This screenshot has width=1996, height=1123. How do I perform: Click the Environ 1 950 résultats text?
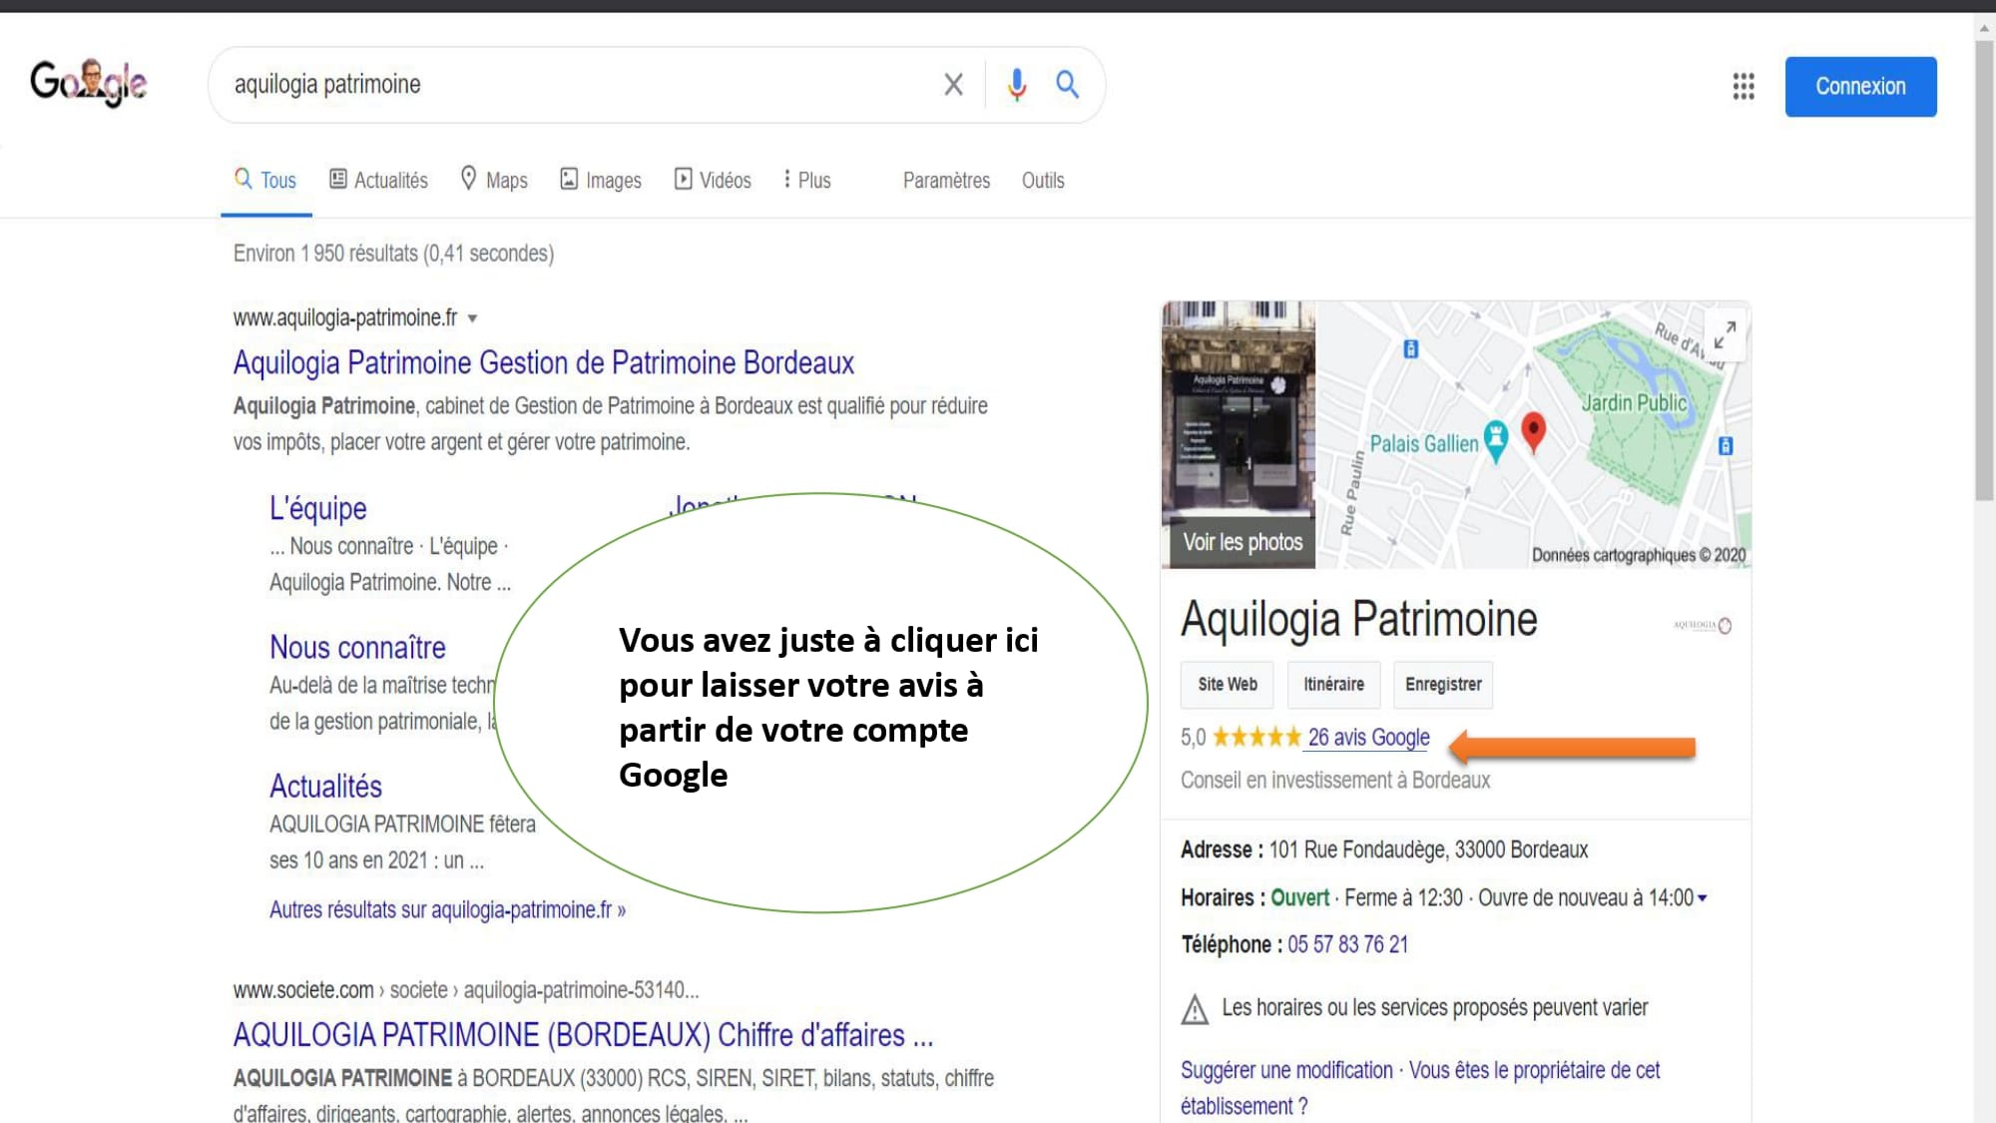393,254
